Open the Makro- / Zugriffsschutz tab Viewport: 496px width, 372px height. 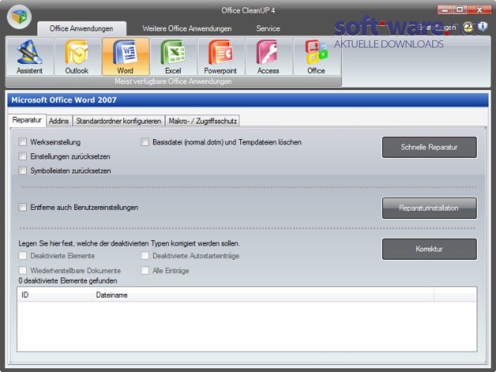point(202,121)
